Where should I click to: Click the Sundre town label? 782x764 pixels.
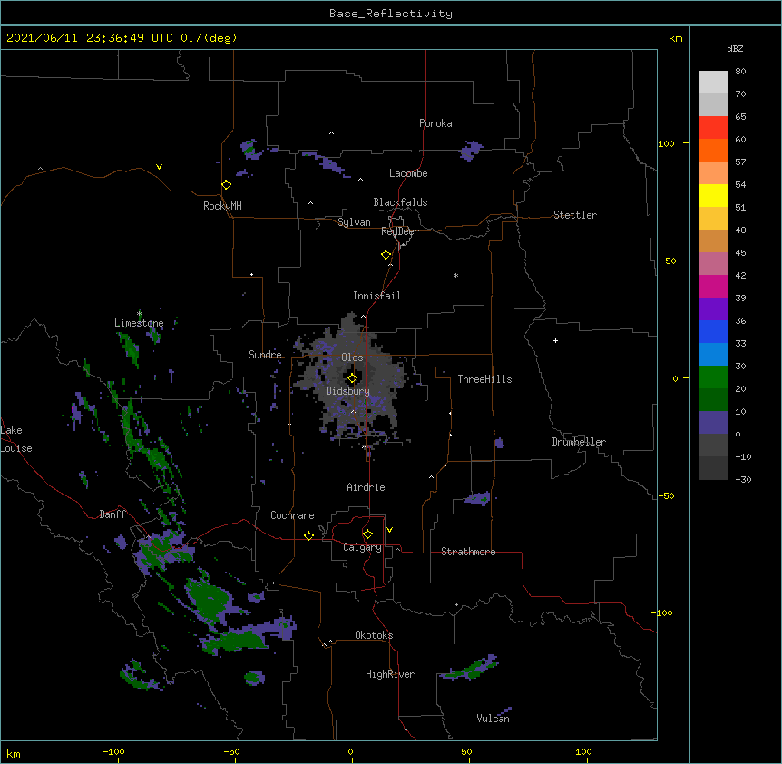point(265,355)
